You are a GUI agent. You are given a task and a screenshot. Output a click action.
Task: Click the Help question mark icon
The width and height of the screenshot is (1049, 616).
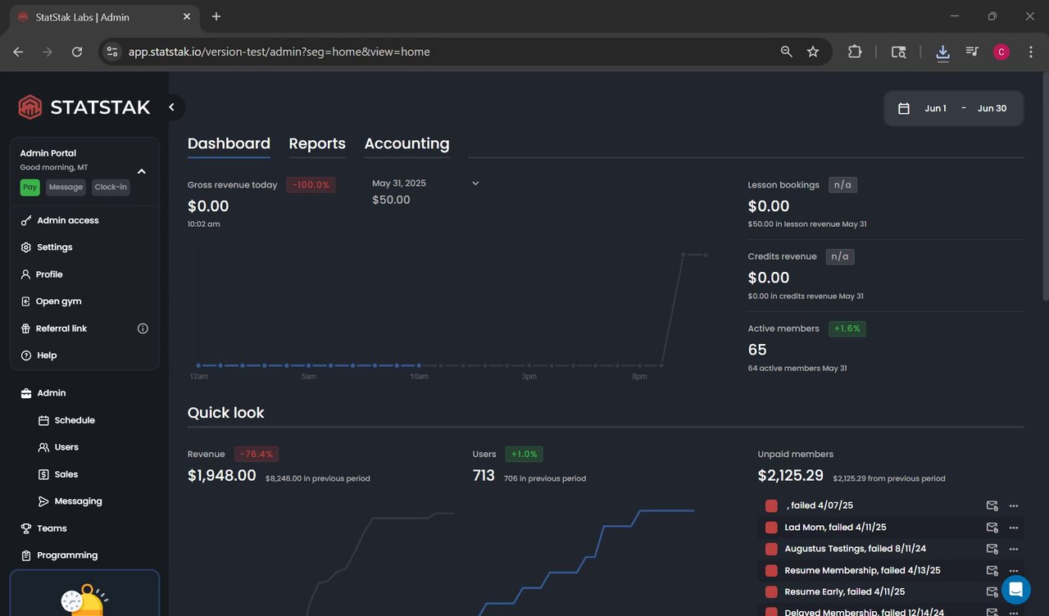tap(26, 356)
